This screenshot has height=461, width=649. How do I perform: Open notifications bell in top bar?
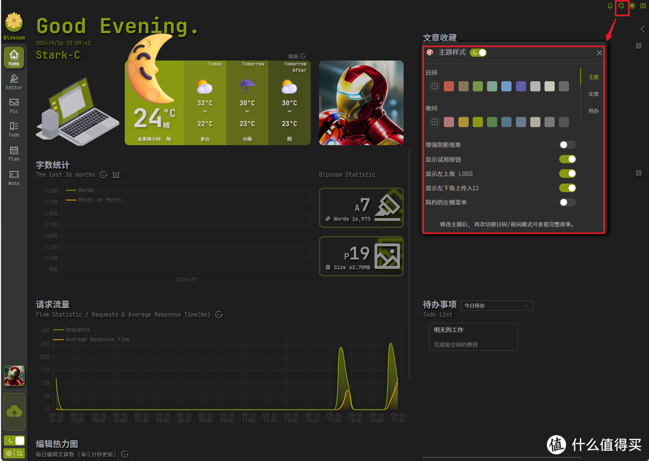pos(610,6)
